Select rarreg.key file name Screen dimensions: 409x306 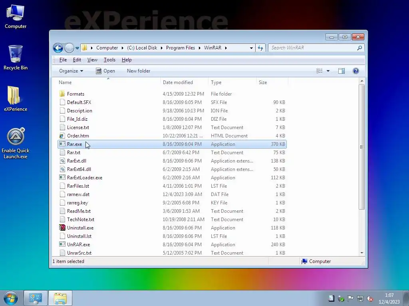pyautogui.click(x=77, y=203)
